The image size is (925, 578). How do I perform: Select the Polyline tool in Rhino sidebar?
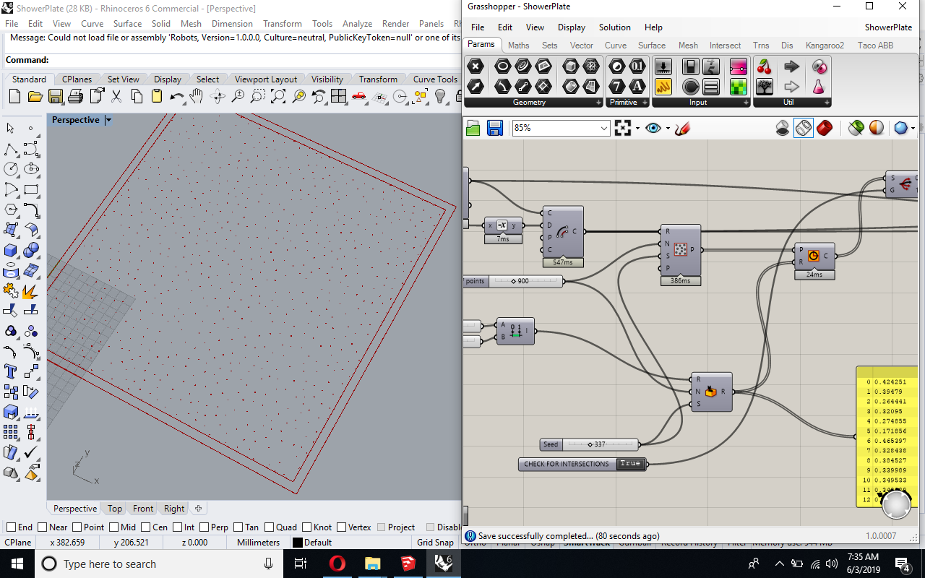(x=11, y=150)
